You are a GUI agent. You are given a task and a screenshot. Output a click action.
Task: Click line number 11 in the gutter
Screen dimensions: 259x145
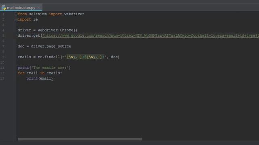pos(2,68)
